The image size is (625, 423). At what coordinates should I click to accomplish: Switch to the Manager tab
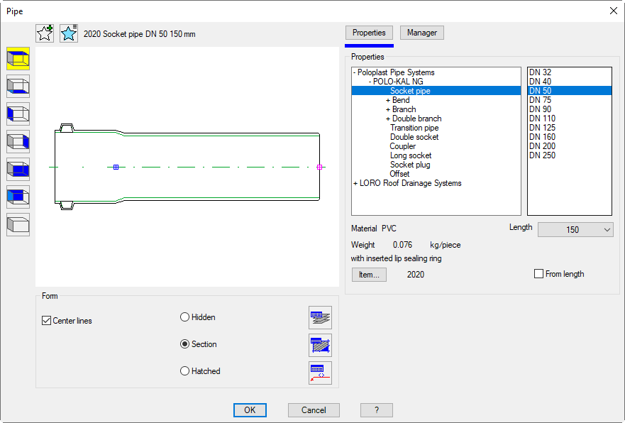422,33
